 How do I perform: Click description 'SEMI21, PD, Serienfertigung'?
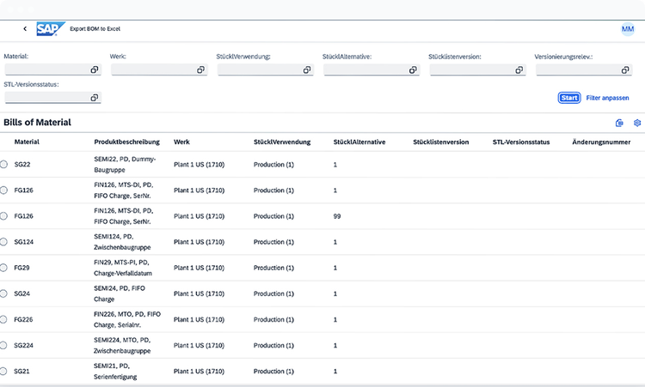click(115, 371)
